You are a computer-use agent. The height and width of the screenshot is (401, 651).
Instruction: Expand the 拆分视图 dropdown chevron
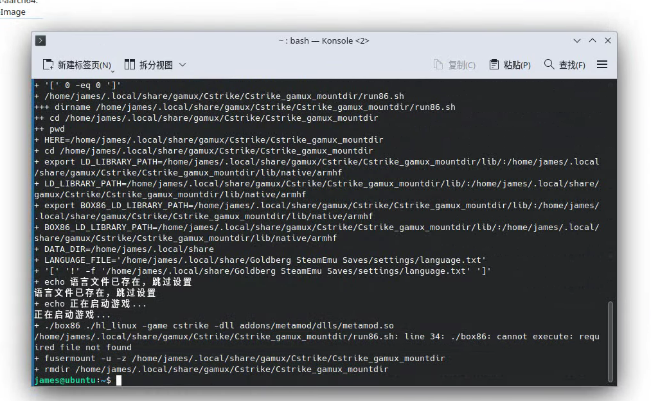pyautogui.click(x=183, y=65)
